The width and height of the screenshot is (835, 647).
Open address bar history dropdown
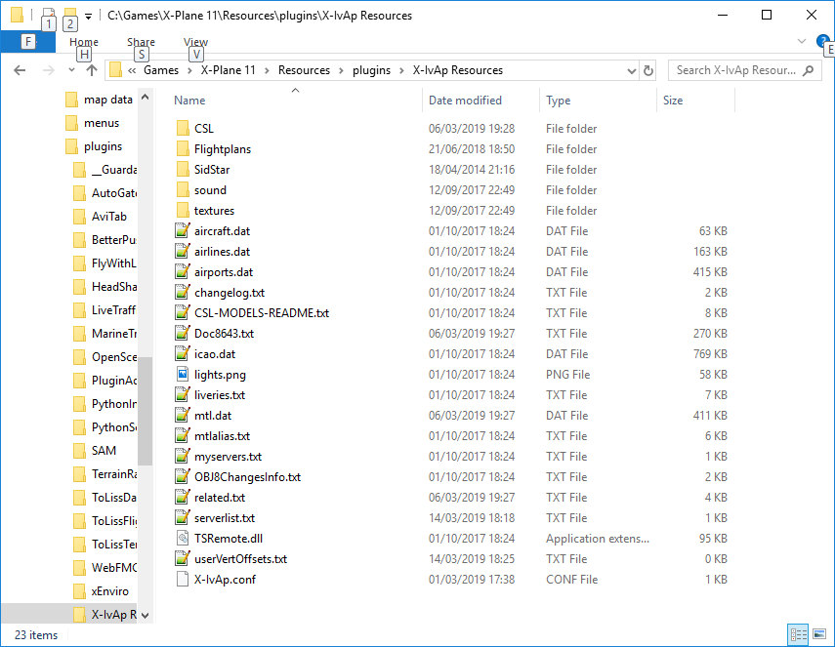632,70
